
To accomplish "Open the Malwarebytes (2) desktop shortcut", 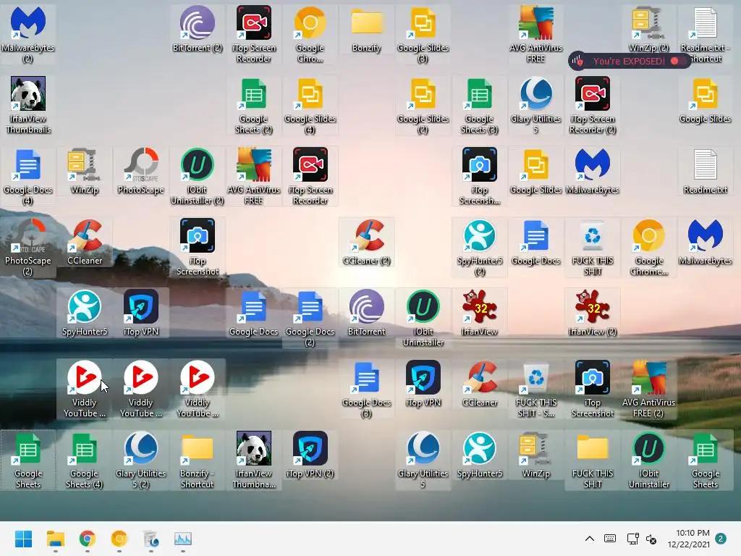I will point(28,34).
